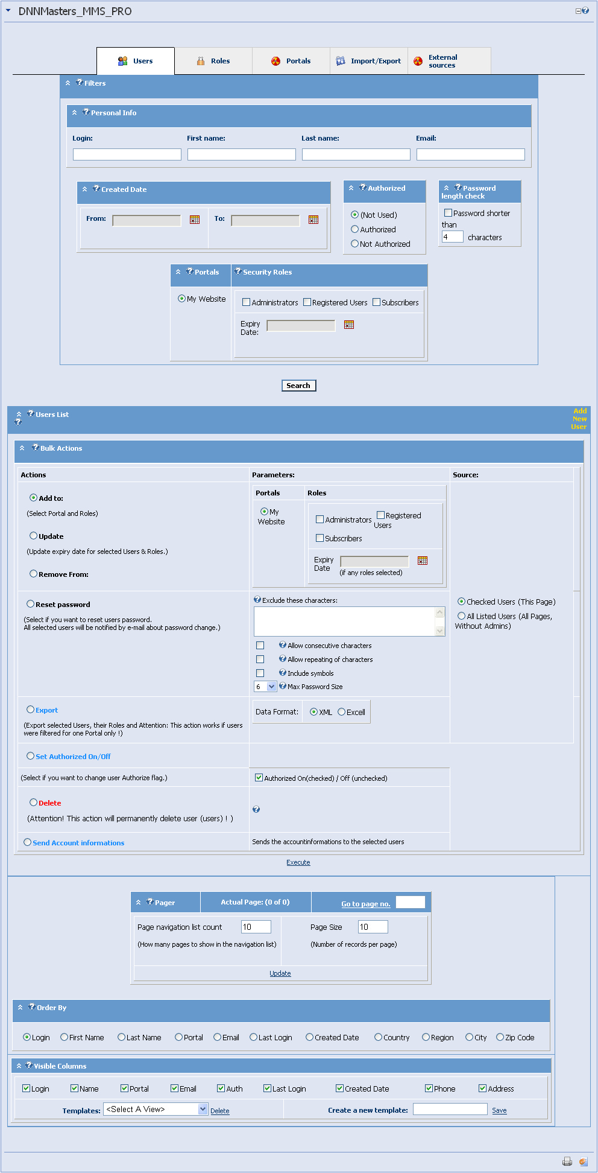
Task: Open the Import/Export tab
Action: [x=369, y=61]
